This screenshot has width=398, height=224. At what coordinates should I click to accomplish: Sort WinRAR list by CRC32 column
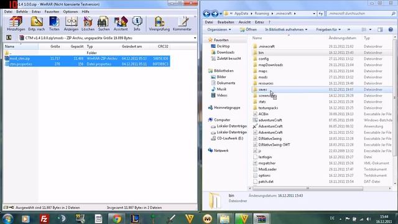pos(163,47)
